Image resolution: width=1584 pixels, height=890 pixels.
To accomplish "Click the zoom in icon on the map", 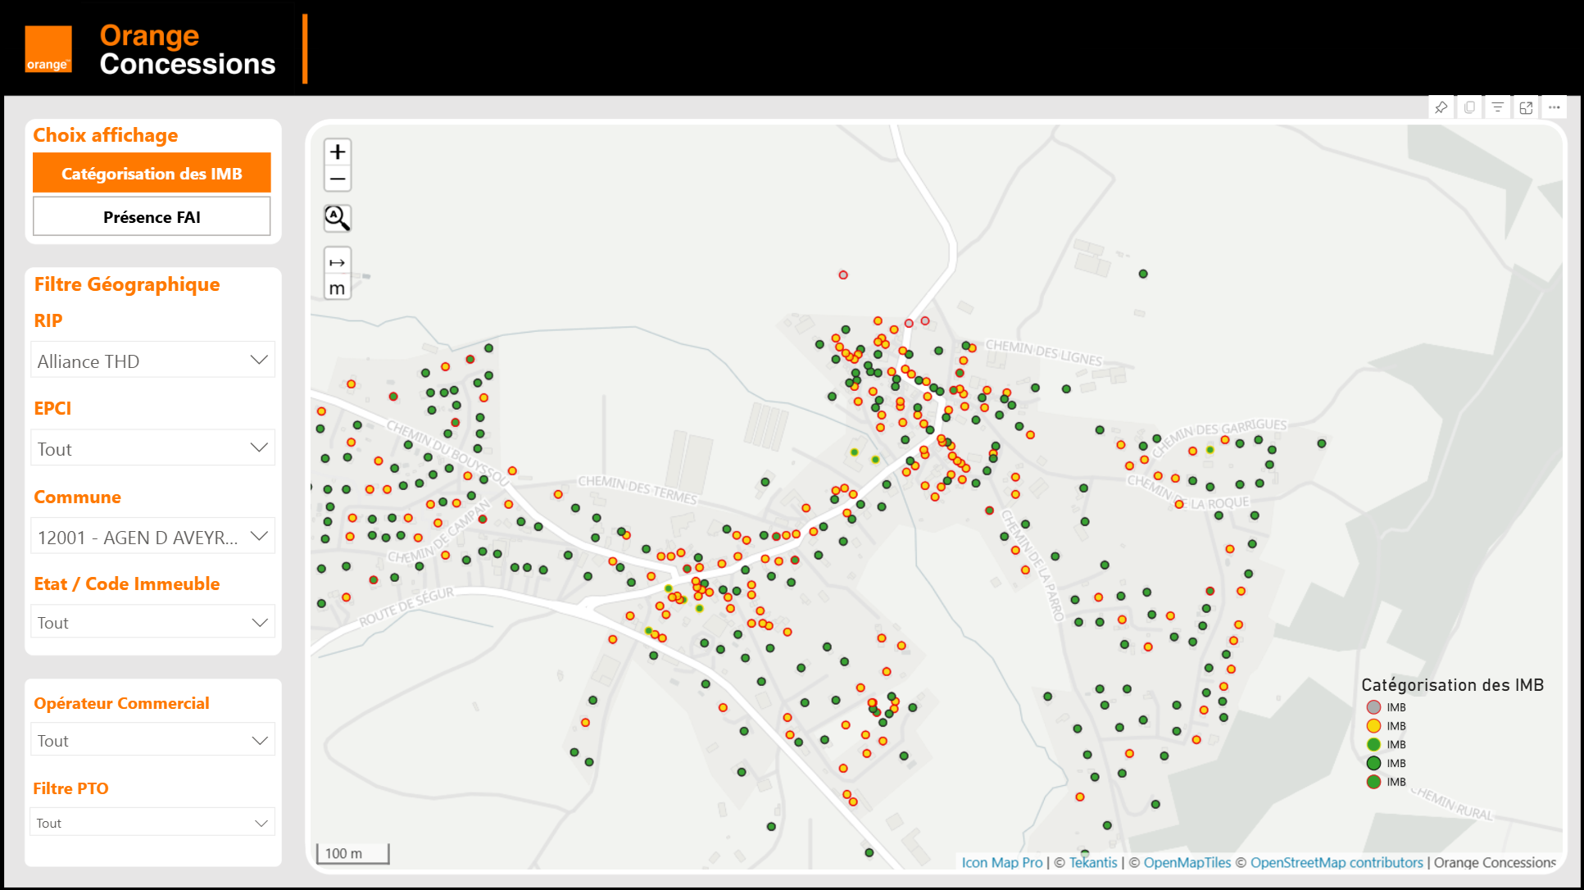I will (x=337, y=151).
